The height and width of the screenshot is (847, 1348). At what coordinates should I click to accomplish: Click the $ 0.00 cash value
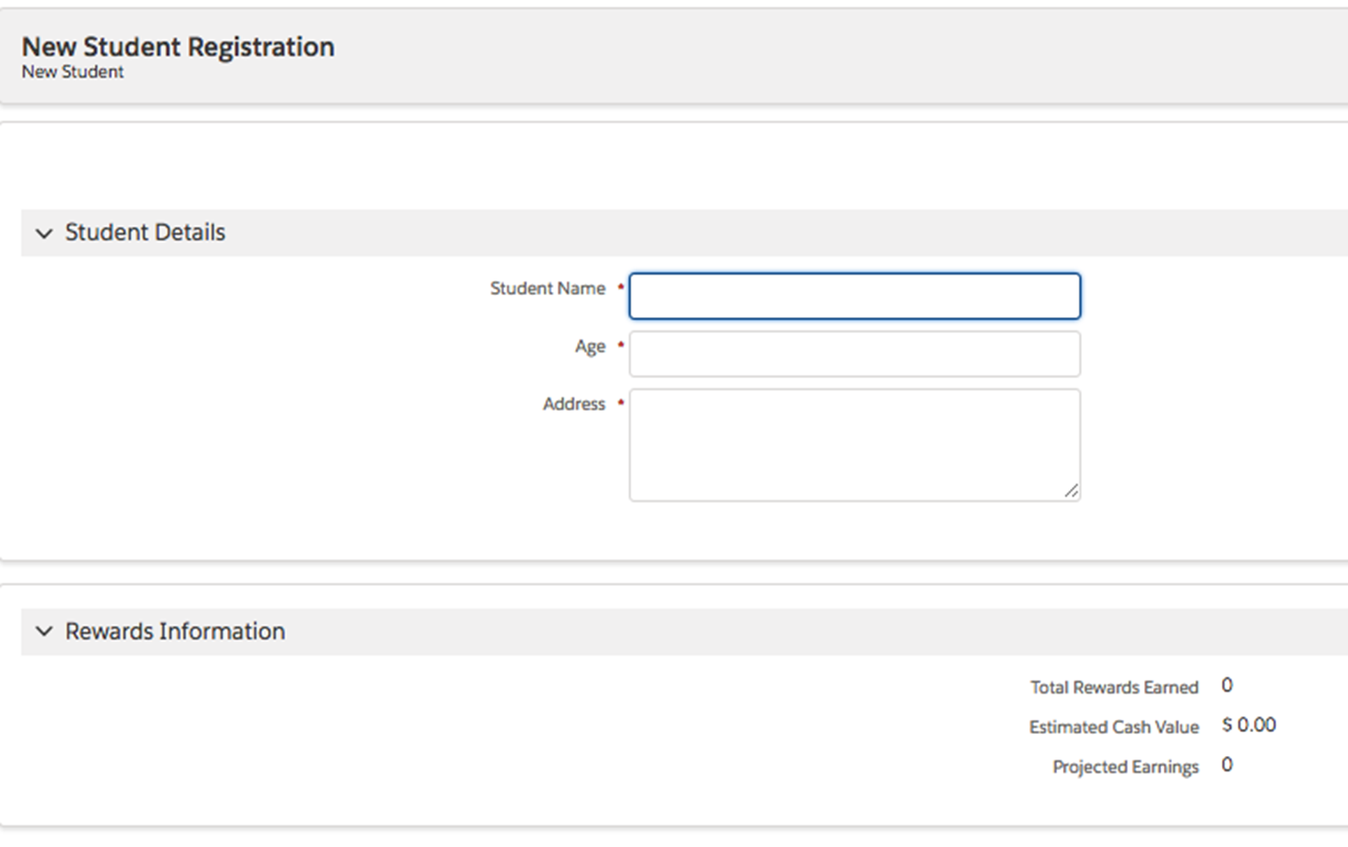(1249, 726)
